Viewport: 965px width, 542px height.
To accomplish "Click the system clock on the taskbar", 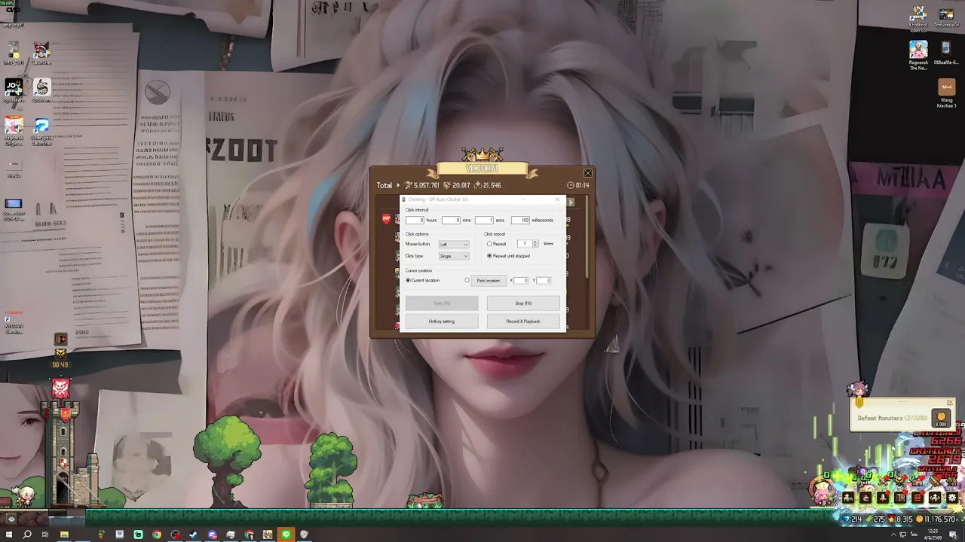I will click(x=933, y=534).
